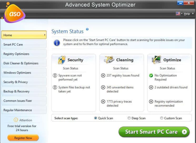Click the Attention info icon in sidebar

coord(16,120)
